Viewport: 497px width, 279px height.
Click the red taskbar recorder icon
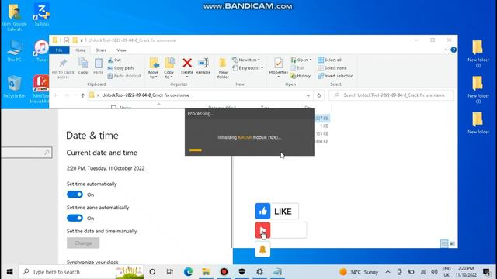point(224,272)
